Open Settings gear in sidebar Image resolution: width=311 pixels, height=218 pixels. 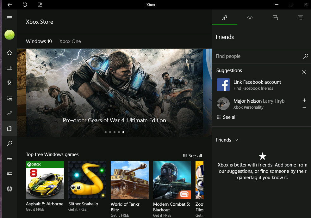point(9,189)
